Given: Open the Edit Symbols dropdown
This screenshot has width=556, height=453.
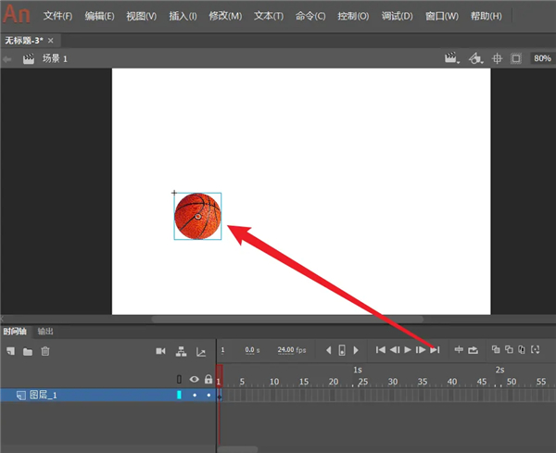Looking at the screenshot, I should click(475, 58).
